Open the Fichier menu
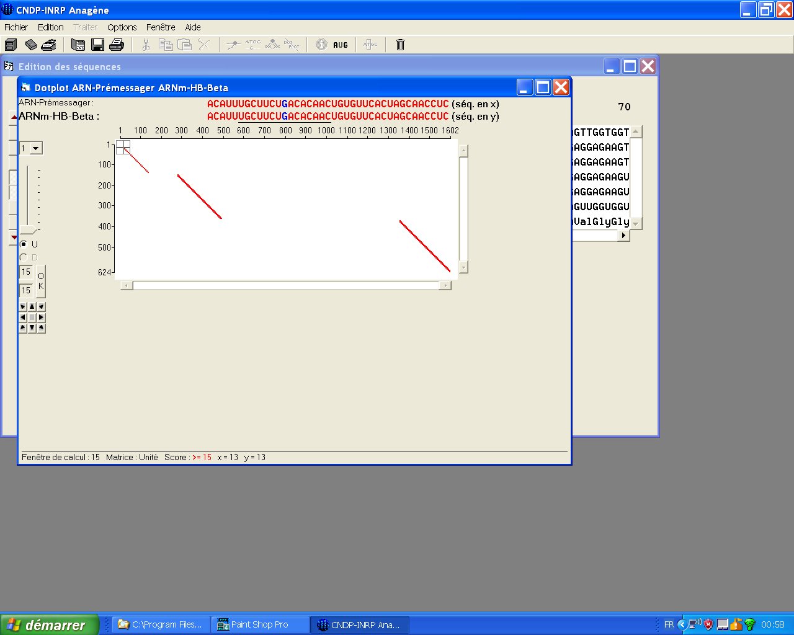Viewport: 794px width, 635px height. pyautogui.click(x=16, y=27)
